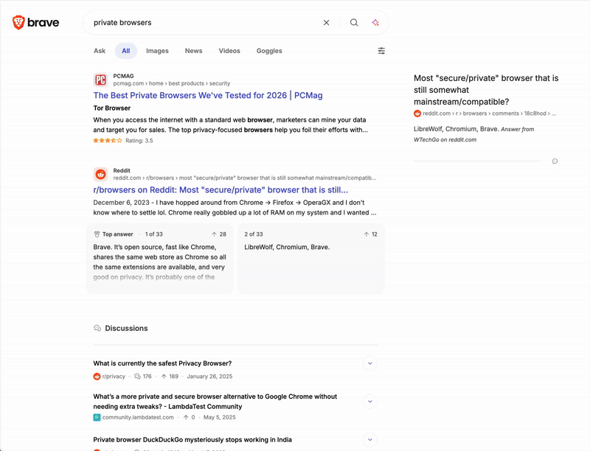
Task: Click the 'Discussions' section heading
Action: coord(126,328)
